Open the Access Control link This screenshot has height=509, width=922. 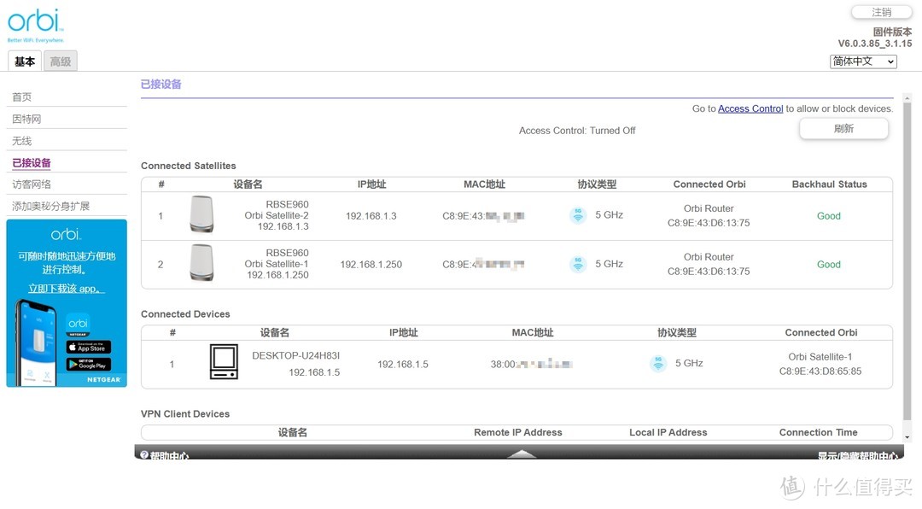(750, 108)
